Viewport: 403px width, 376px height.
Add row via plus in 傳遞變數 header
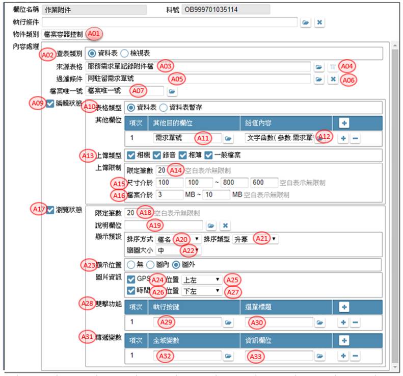tap(344, 341)
